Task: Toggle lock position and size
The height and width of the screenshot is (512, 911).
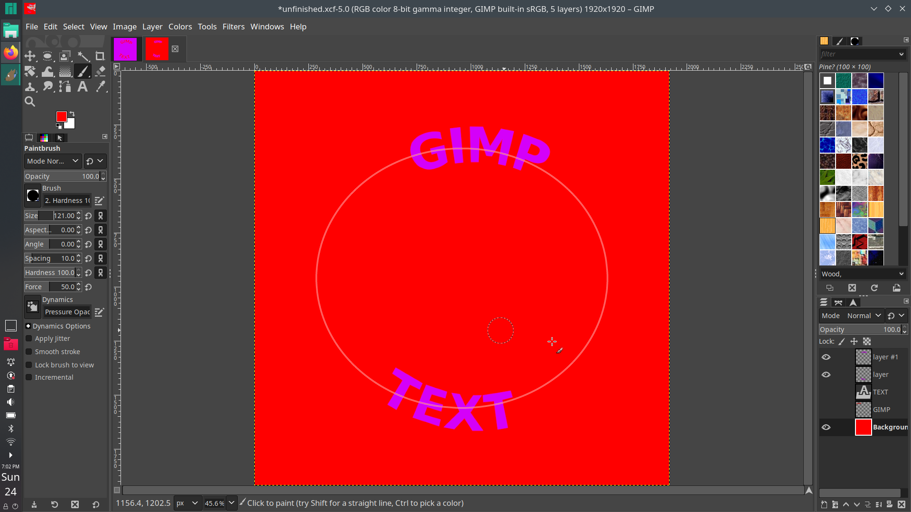Action: [854, 341]
